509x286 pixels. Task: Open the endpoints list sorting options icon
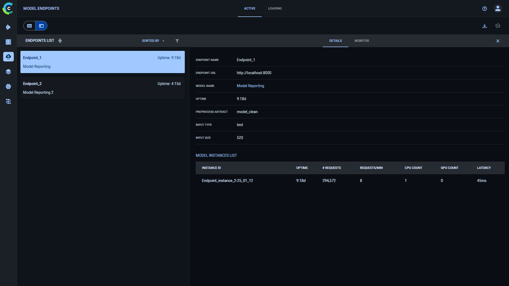(x=60, y=41)
